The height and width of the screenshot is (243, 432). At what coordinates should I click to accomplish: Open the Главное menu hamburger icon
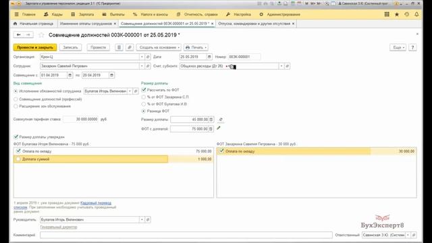[x=16, y=14]
